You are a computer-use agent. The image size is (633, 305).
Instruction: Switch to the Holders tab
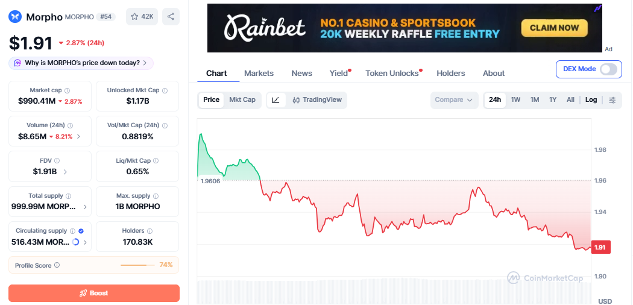pos(450,74)
